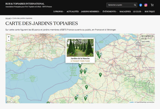160x109 pixels.
Task: Expand the À propos menu
Action: pos(58,12)
